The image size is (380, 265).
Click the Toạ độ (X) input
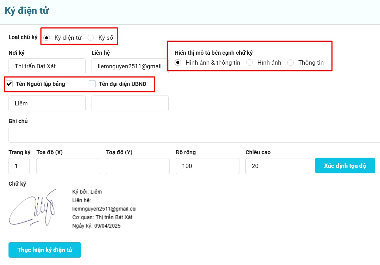pos(68,166)
